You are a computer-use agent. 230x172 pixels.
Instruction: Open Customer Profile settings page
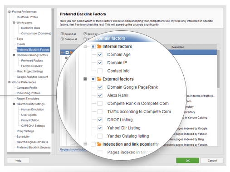coord(27,17)
